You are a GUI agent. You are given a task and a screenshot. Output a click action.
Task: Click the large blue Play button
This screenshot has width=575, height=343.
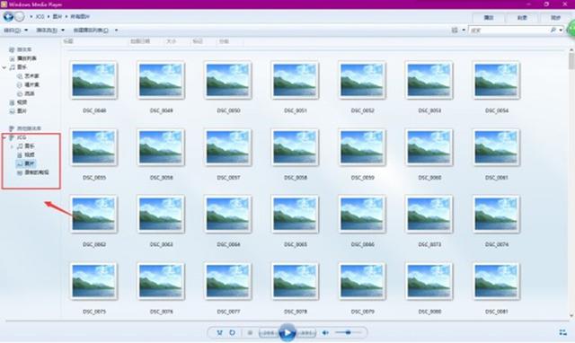[287, 333]
